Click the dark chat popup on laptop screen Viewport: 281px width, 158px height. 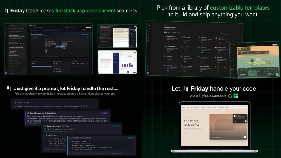pos(240,119)
